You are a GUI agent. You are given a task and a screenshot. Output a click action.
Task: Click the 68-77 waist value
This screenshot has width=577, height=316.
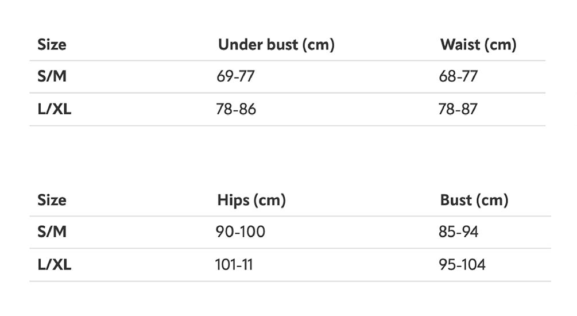pyautogui.click(x=458, y=76)
